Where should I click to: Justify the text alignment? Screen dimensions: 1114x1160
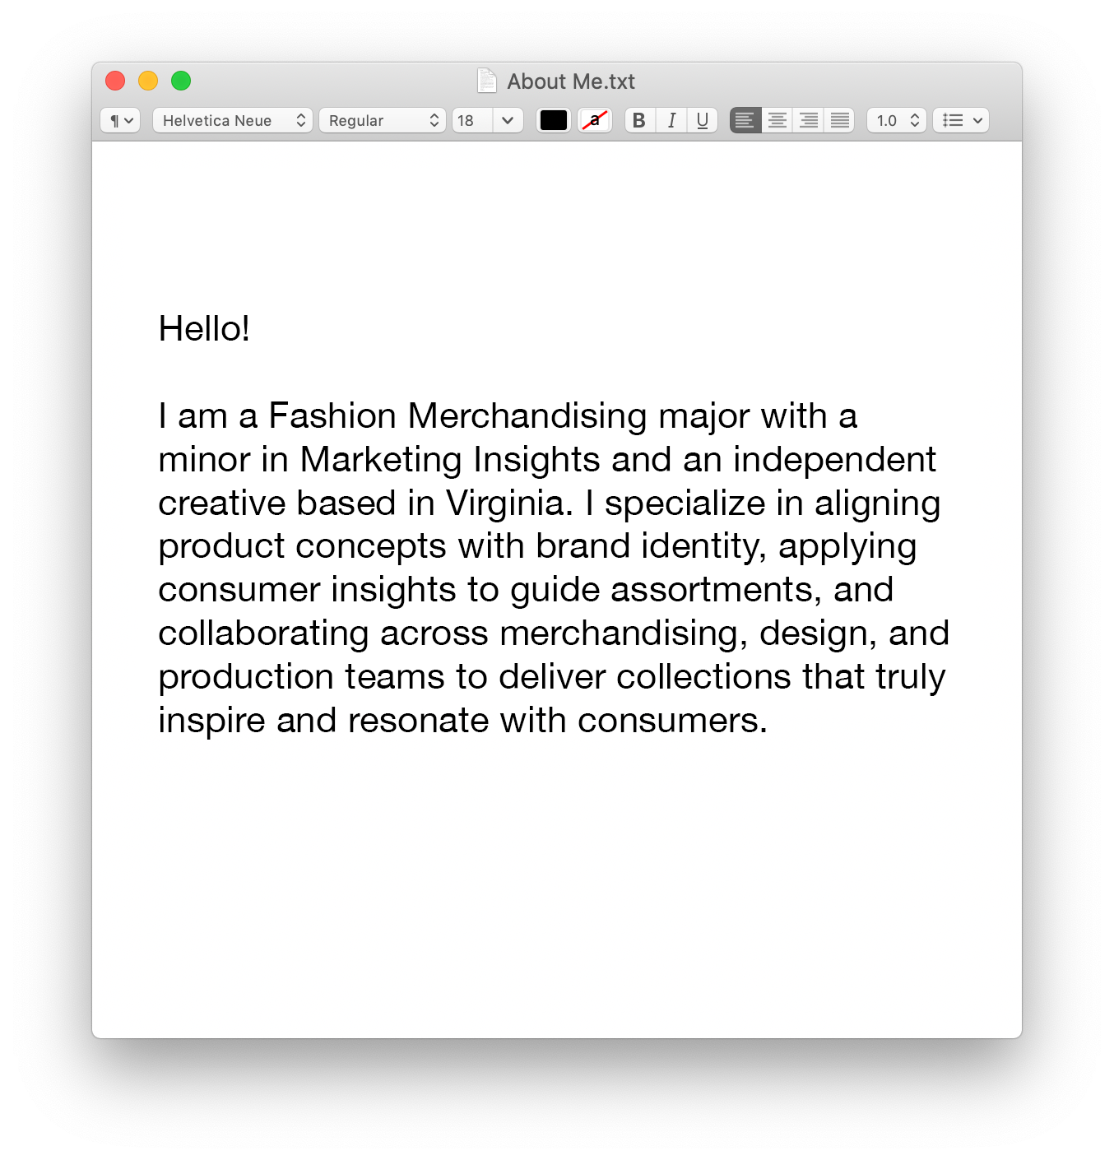839,120
